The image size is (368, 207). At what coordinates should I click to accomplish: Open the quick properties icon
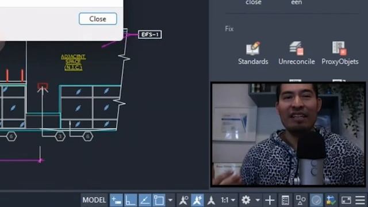pos(285,200)
